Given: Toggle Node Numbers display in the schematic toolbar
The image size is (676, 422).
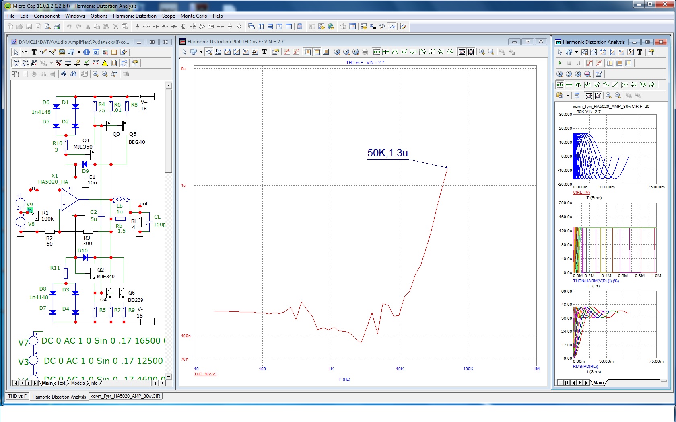Looking at the screenshot, I should pyautogui.click(x=35, y=63).
